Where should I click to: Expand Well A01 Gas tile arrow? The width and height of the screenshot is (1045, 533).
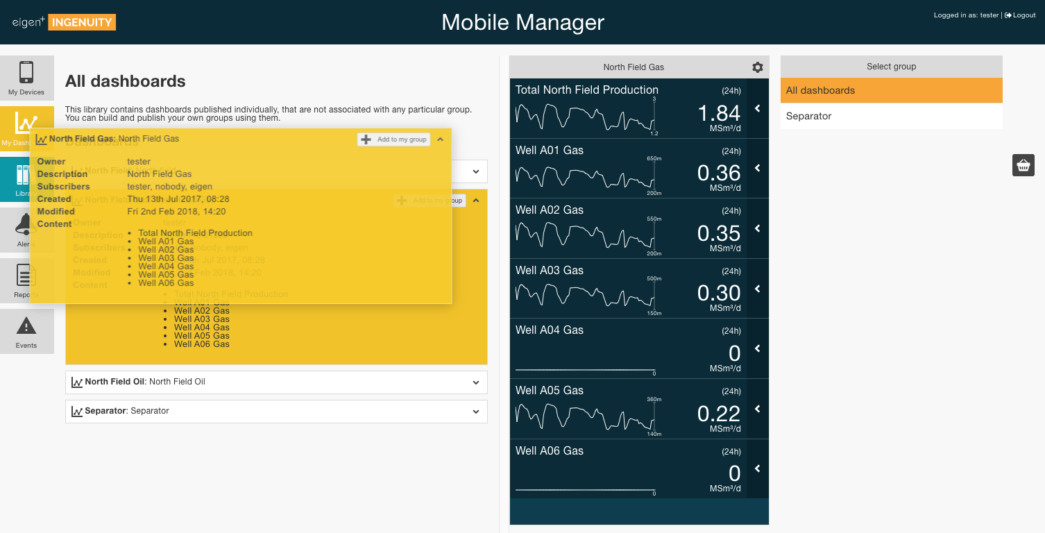758,168
